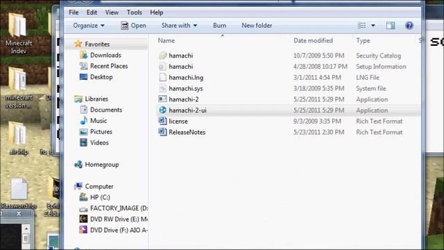Image resolution: width=444 pixels, height=250 pixels.
Task: Click the Computer icon in sidebar
Action: click(x=78, y=186)
